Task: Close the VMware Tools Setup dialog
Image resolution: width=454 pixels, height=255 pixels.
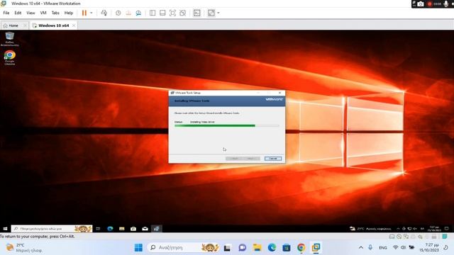Action: click(x=279, y=93)
